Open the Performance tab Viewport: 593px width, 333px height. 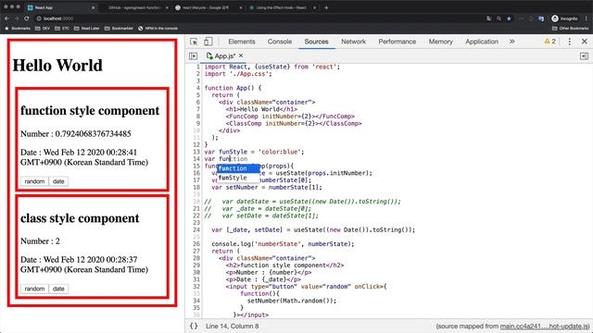point(397,42)
